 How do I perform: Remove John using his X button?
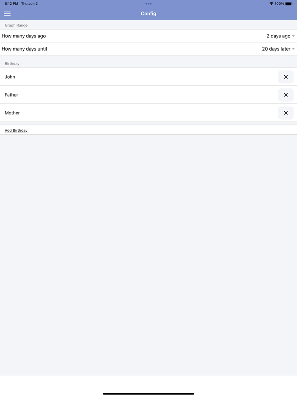click(286, 77)
